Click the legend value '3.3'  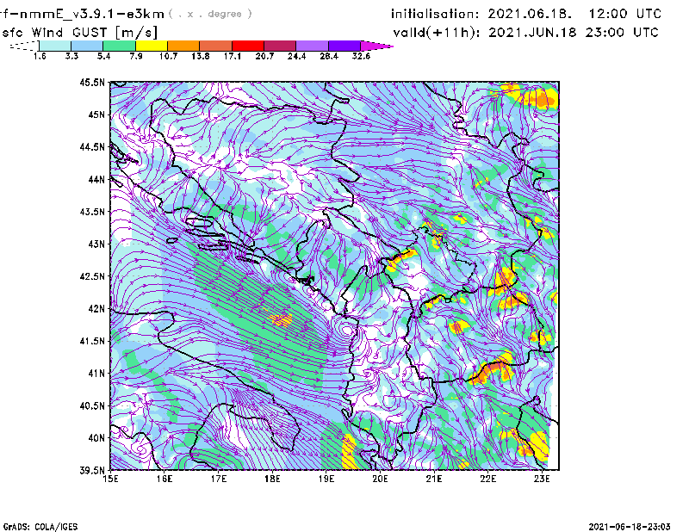pos(71,56)
